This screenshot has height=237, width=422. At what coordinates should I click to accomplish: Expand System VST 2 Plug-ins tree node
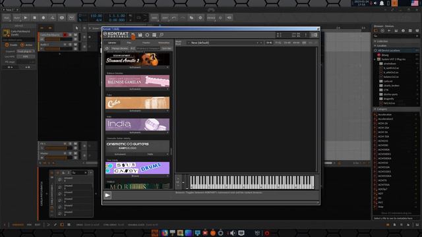(x=375, y=59)
